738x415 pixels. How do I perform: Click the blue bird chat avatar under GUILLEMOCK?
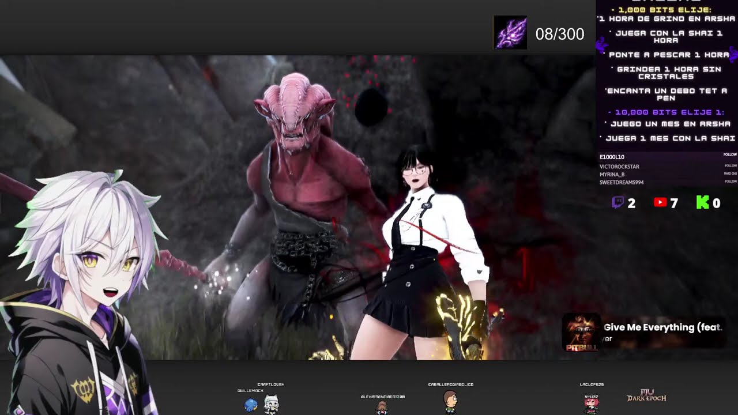click(251, 405)
